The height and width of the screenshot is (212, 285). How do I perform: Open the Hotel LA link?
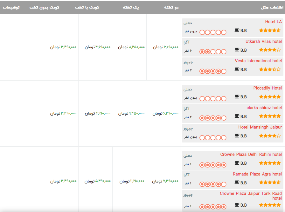273,22
